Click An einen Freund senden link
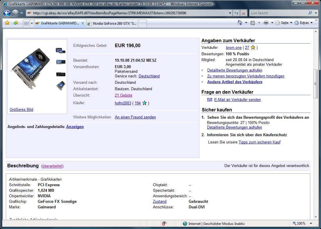 coord(135,117)
